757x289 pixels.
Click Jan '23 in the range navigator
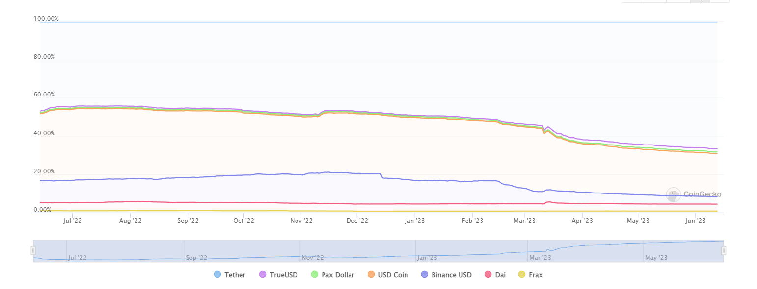[427, 258]
